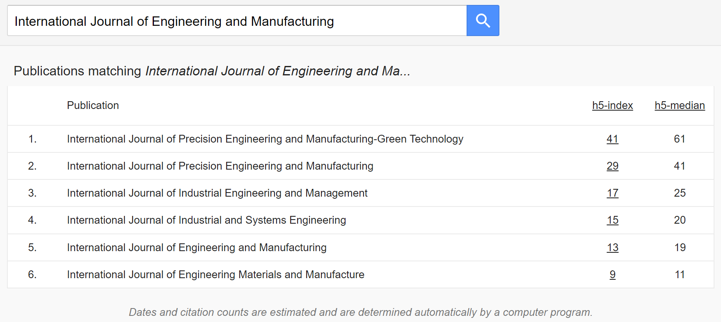Select the Industrial and Systems Engineering title
721x322 pixels.
206,220
